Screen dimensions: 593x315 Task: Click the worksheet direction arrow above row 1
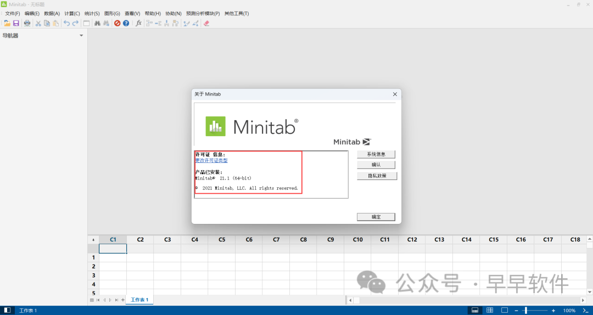93,240
